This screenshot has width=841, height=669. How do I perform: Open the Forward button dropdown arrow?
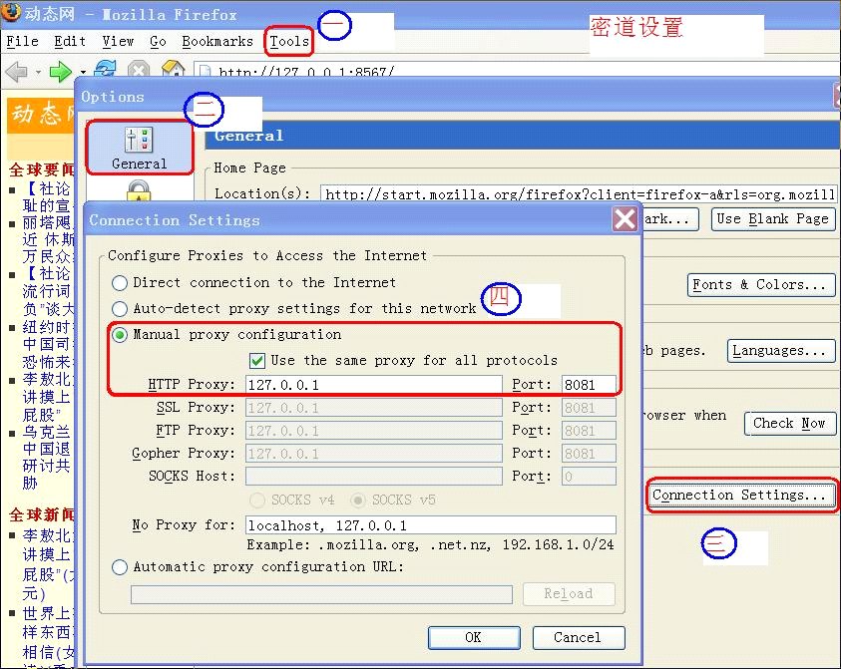pos(83,73)
